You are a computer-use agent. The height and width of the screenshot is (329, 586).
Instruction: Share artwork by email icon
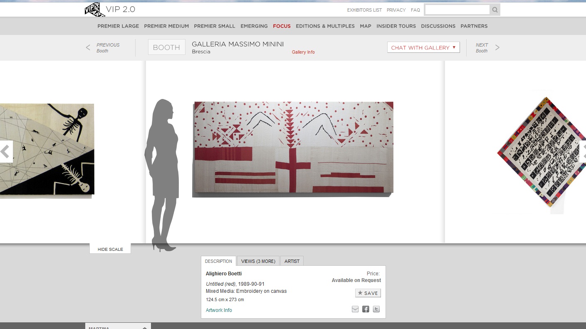point(355,309)
